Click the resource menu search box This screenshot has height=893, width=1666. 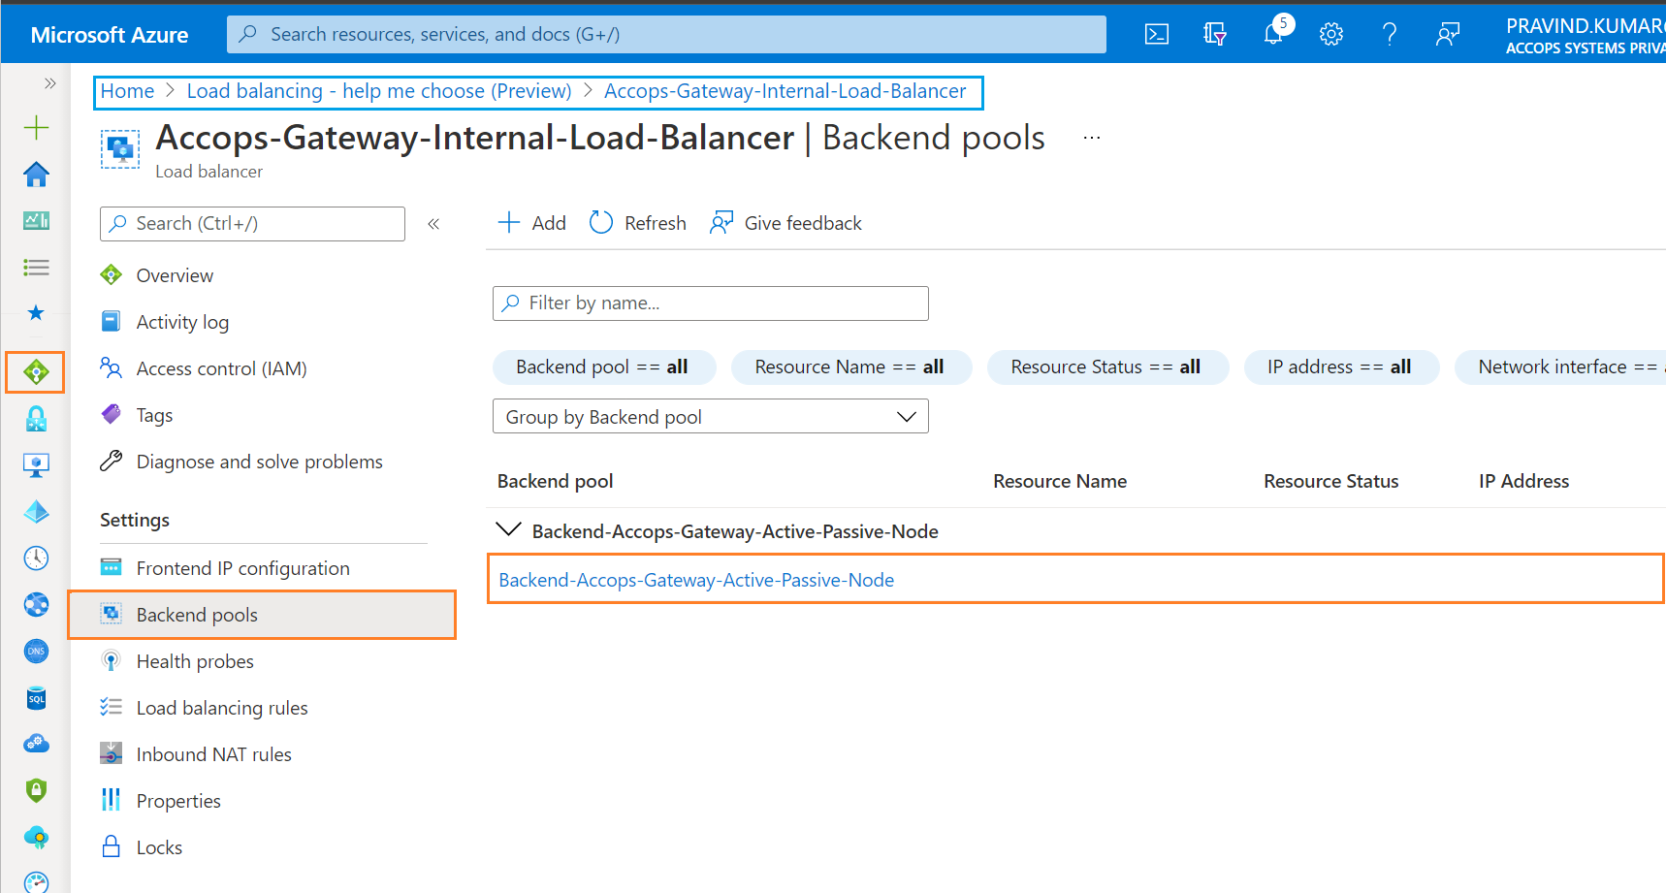pyautogui.click(x=252, y=224)
